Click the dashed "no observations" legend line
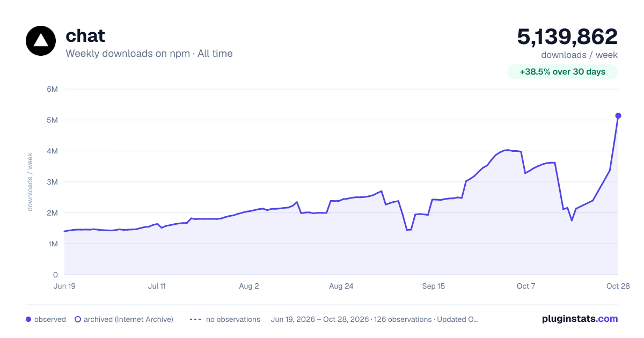 [195, 319]
